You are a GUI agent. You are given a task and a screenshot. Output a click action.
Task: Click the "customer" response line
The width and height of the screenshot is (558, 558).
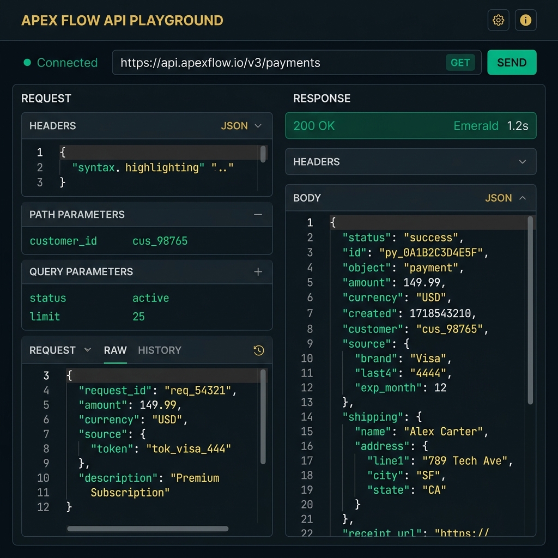tap(415, 329)
